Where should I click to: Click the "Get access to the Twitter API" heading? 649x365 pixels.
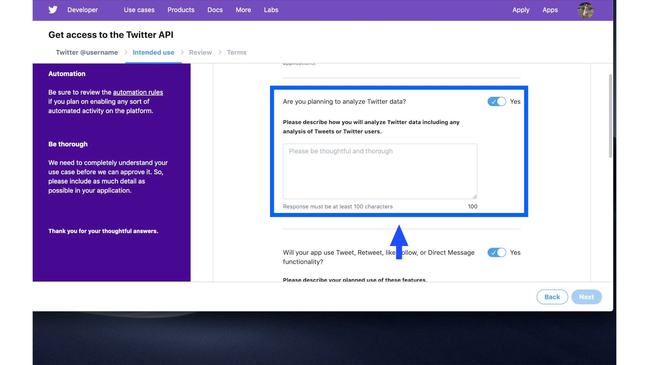[111, 35]
